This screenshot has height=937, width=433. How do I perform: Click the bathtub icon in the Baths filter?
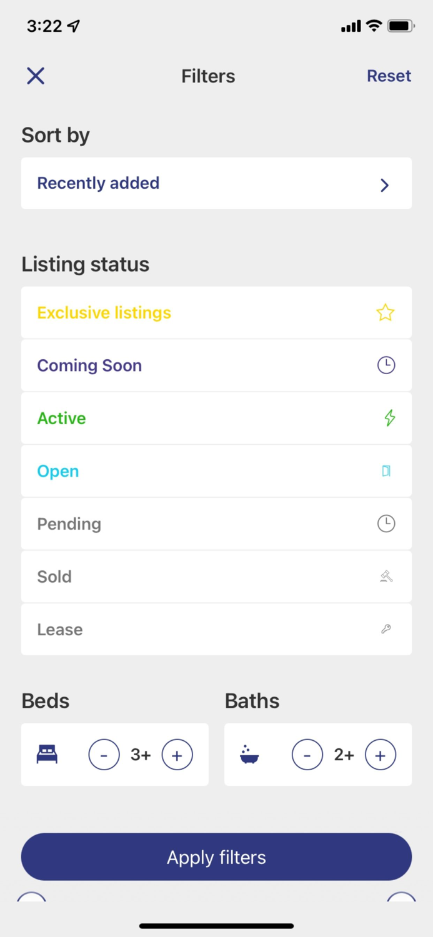250,754
